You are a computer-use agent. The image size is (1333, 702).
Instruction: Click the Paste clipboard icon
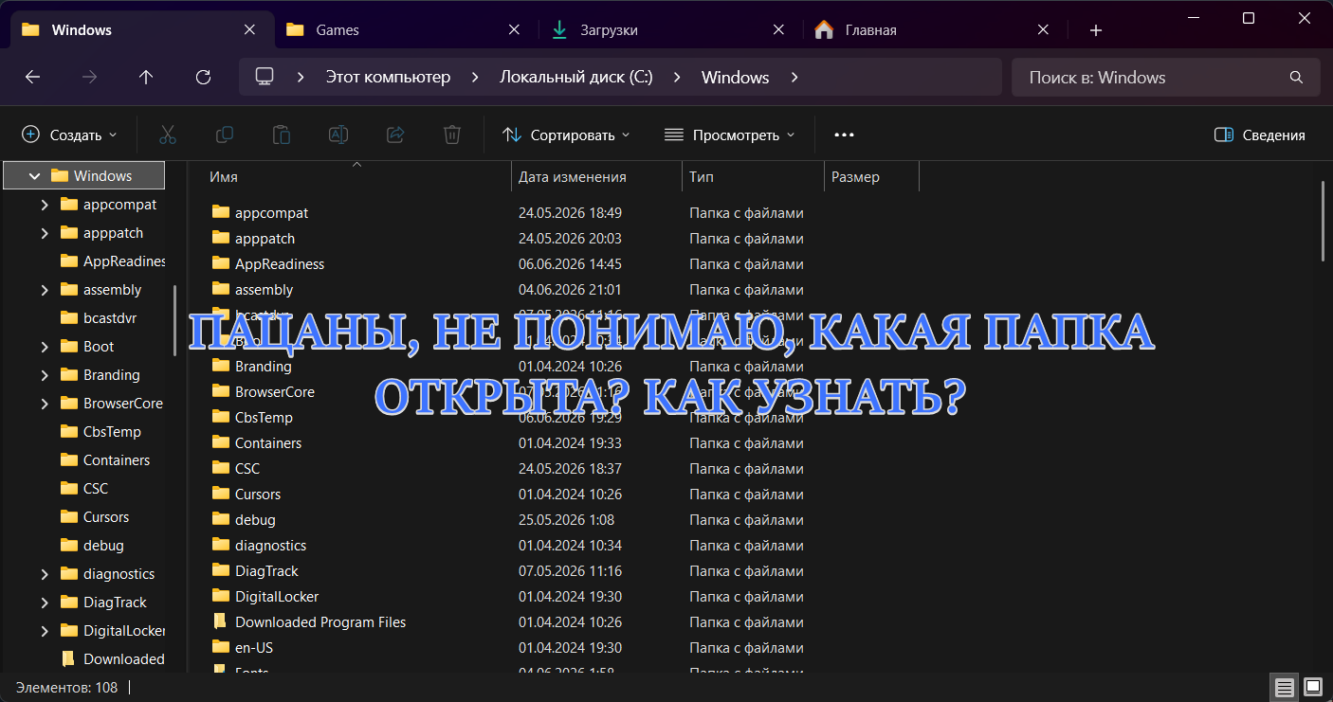pyautogui.click(x=282, y=135)
